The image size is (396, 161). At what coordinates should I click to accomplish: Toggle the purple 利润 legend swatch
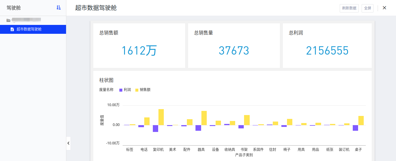point(121,90)
